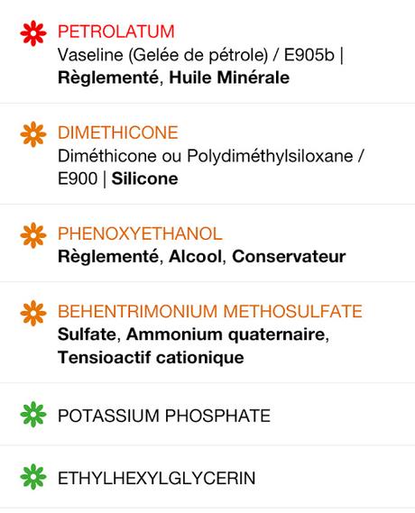The height and width of the screenshot is (513, 415).
Task: Click the red flower icon beside PETROLATUM
Action: [x=33, y=33]
